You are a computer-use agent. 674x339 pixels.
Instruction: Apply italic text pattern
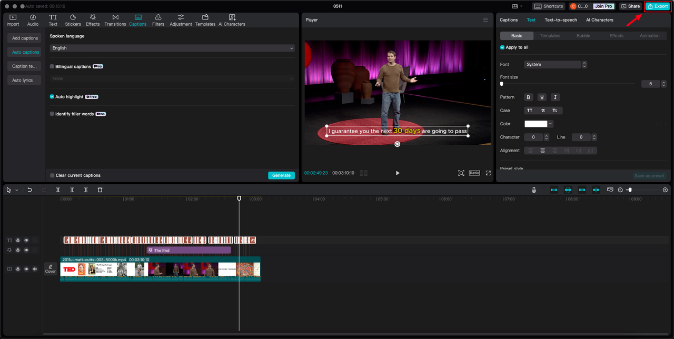[555, 97]
